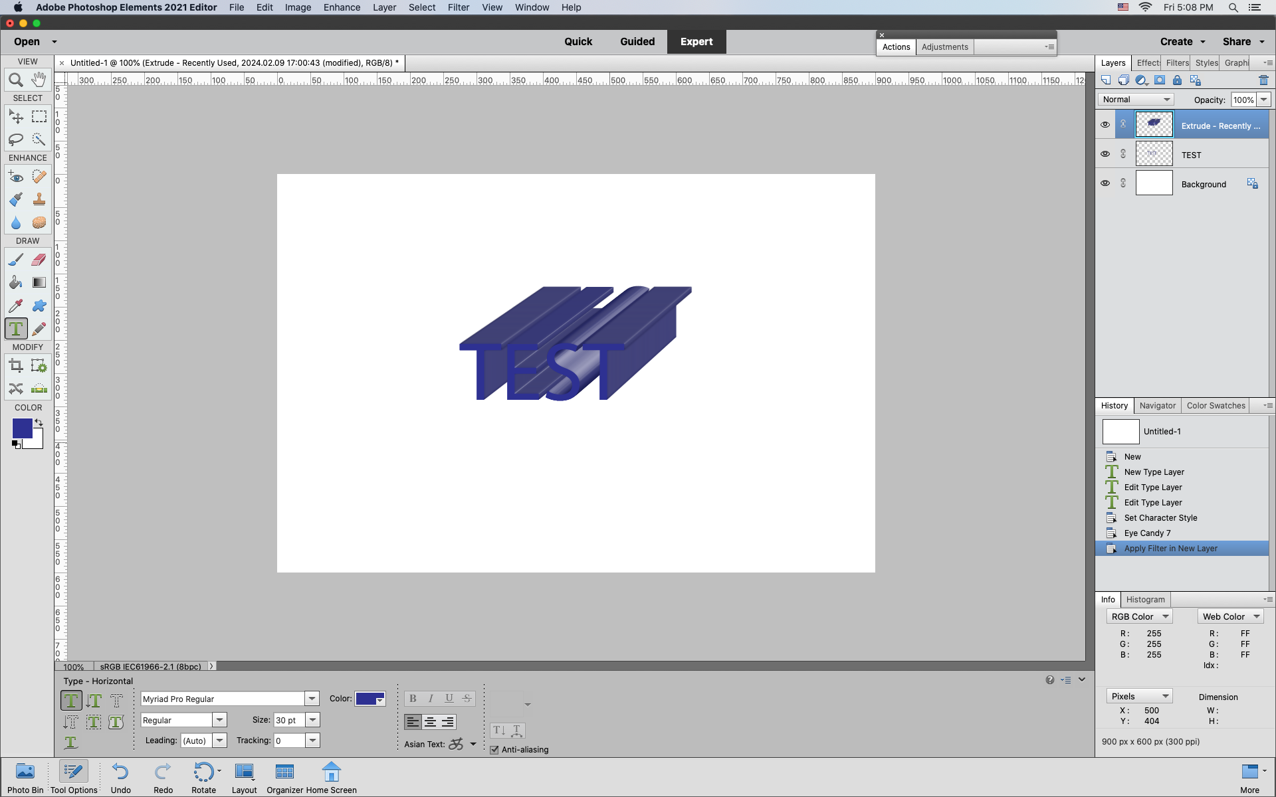Click the Create New Layer icon
1276x797 pixels.
click(x=1107, y=80)
